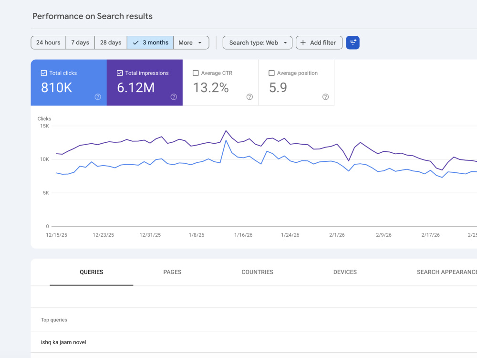Switch to the Countries tab
The height and width of the screenshot is (358, 477).
pos(258,272)
